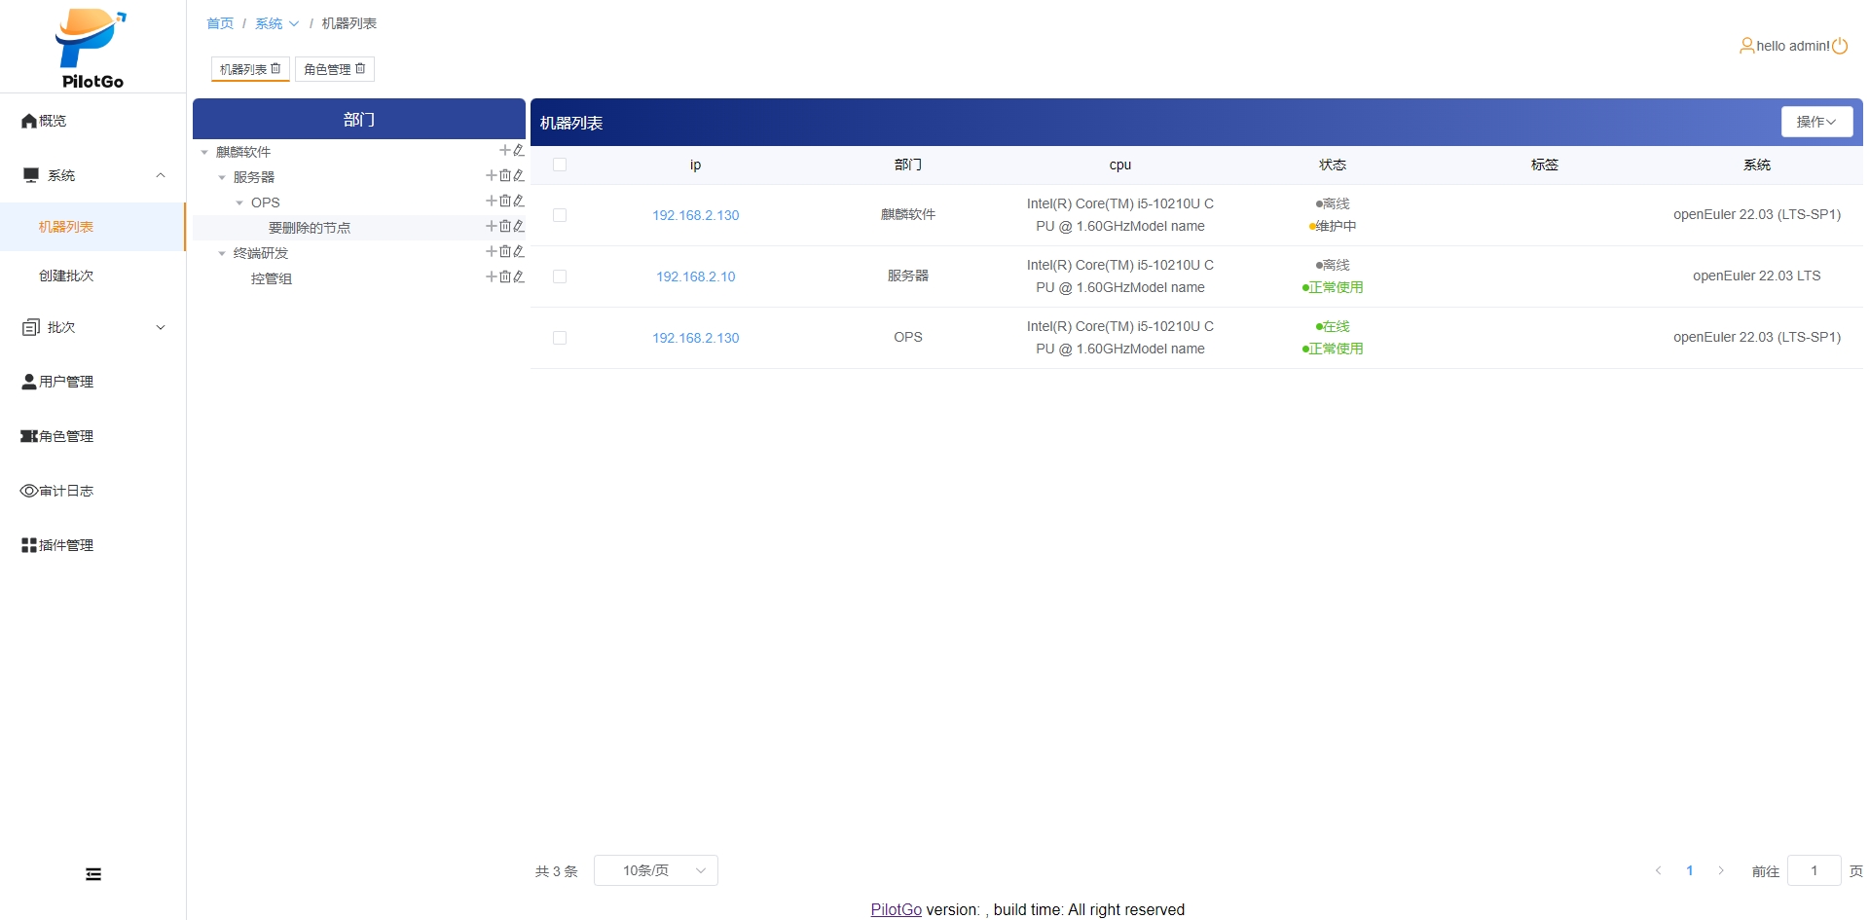The height and width of the screenshot is (920, 1869).
Task: Delete the 控管组 department node
Action: [505, 276]
